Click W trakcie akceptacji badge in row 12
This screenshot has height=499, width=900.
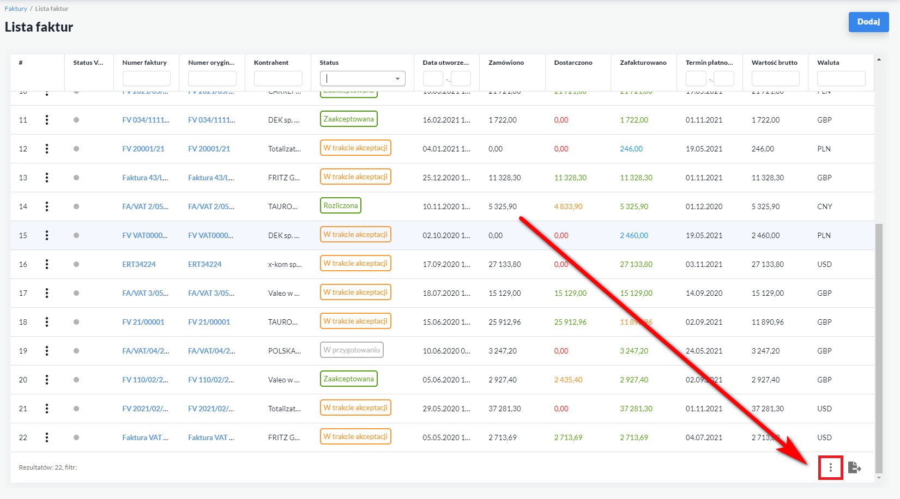355,148
